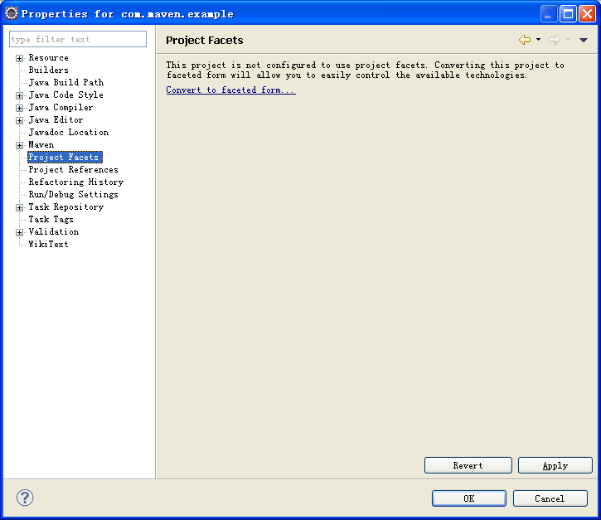Click the Eclipse icon in title bar
The height and width of the screenshot is (520, 601).
click(x=12, y=13)
